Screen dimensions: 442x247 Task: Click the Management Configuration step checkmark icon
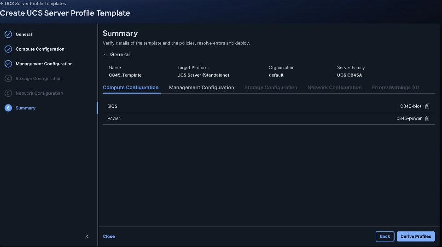[x=8, y=63]
